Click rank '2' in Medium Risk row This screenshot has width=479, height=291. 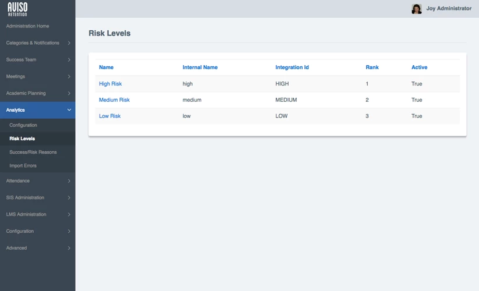click(367, 100)
